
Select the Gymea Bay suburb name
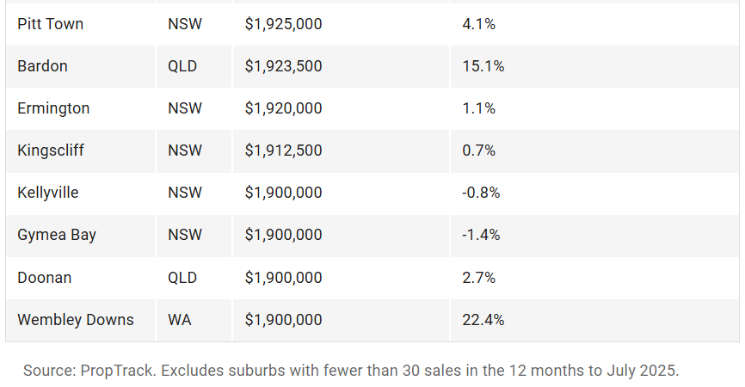[57, 235]
